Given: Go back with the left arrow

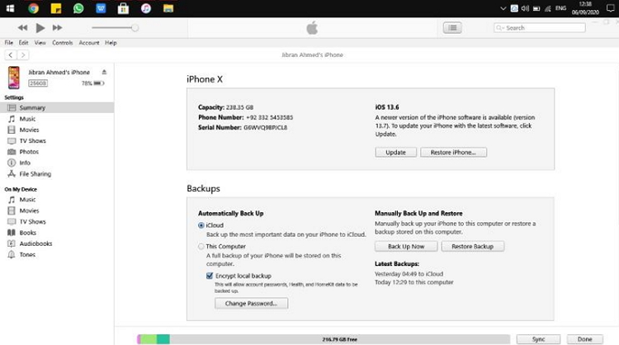Looking at the screenshot, I should pyautogui.click(x=11, y=54).
